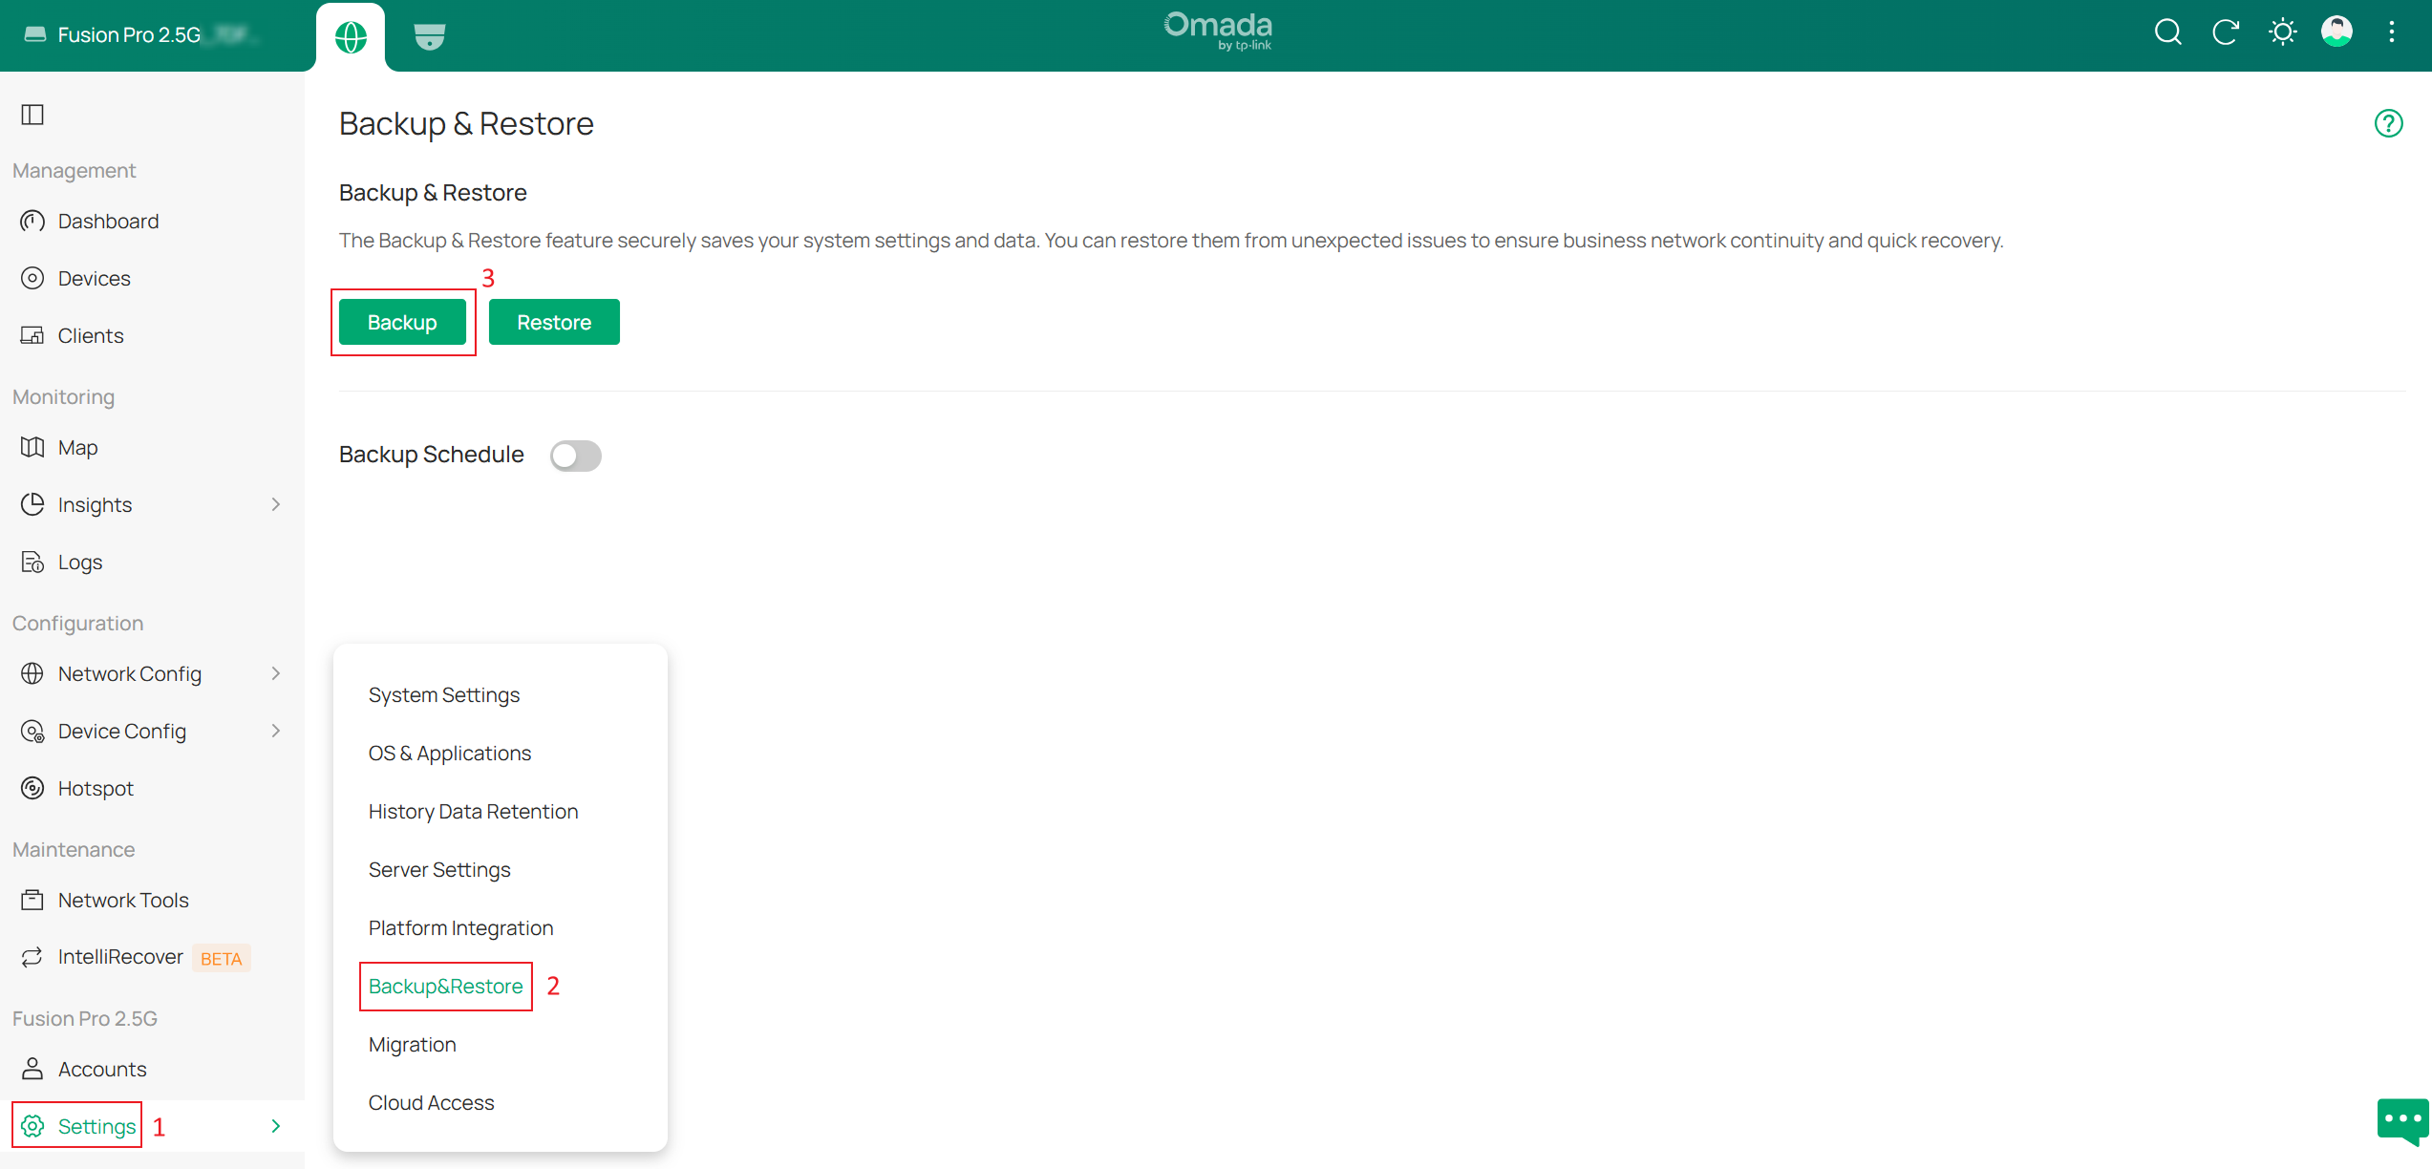Click the Map icon in sidebar
The height and width of the screenshot is (1169, 2432).
33,448
